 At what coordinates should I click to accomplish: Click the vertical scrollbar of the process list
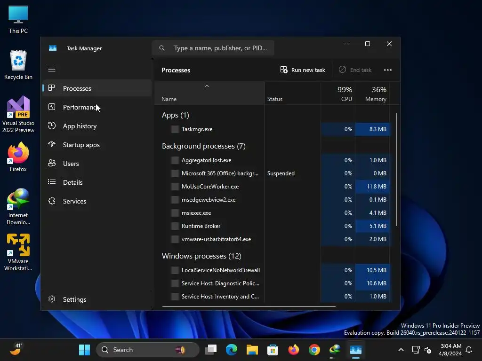pos(396,170)
